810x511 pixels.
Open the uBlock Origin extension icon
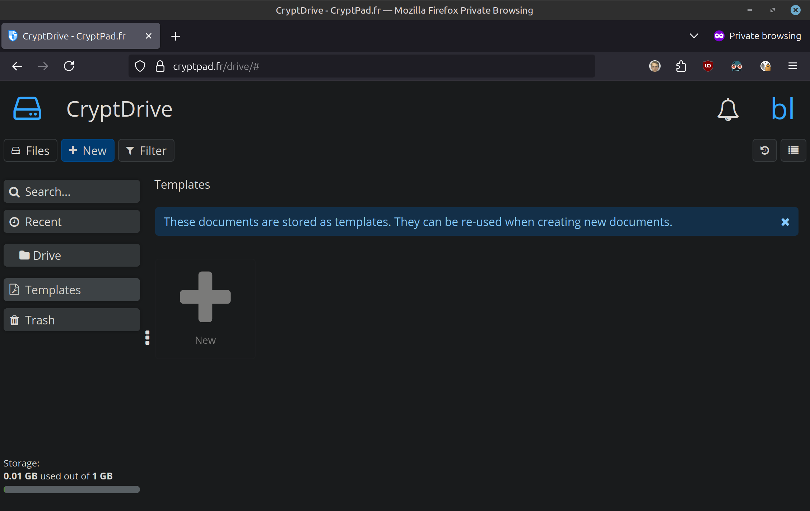point(708,66)
